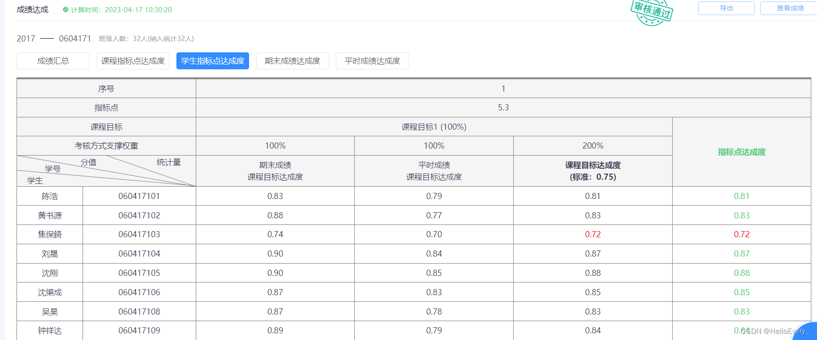817x340 pixels.
Task: Click student ID 060417106
Action: (x=139, y=292)
